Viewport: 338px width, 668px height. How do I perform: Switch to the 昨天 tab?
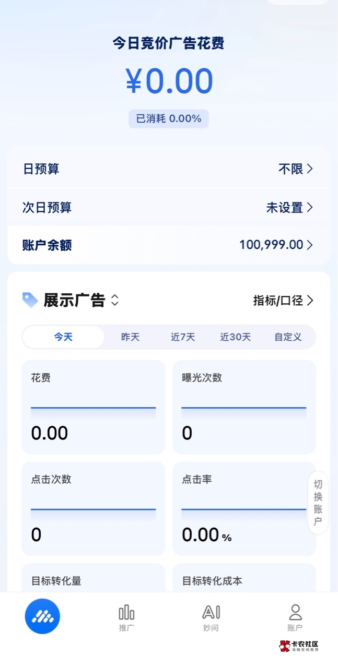[x=130, y=337]
